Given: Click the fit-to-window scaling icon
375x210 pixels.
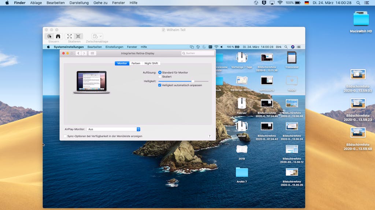Looking at the screenshot, I should point(69,36).
